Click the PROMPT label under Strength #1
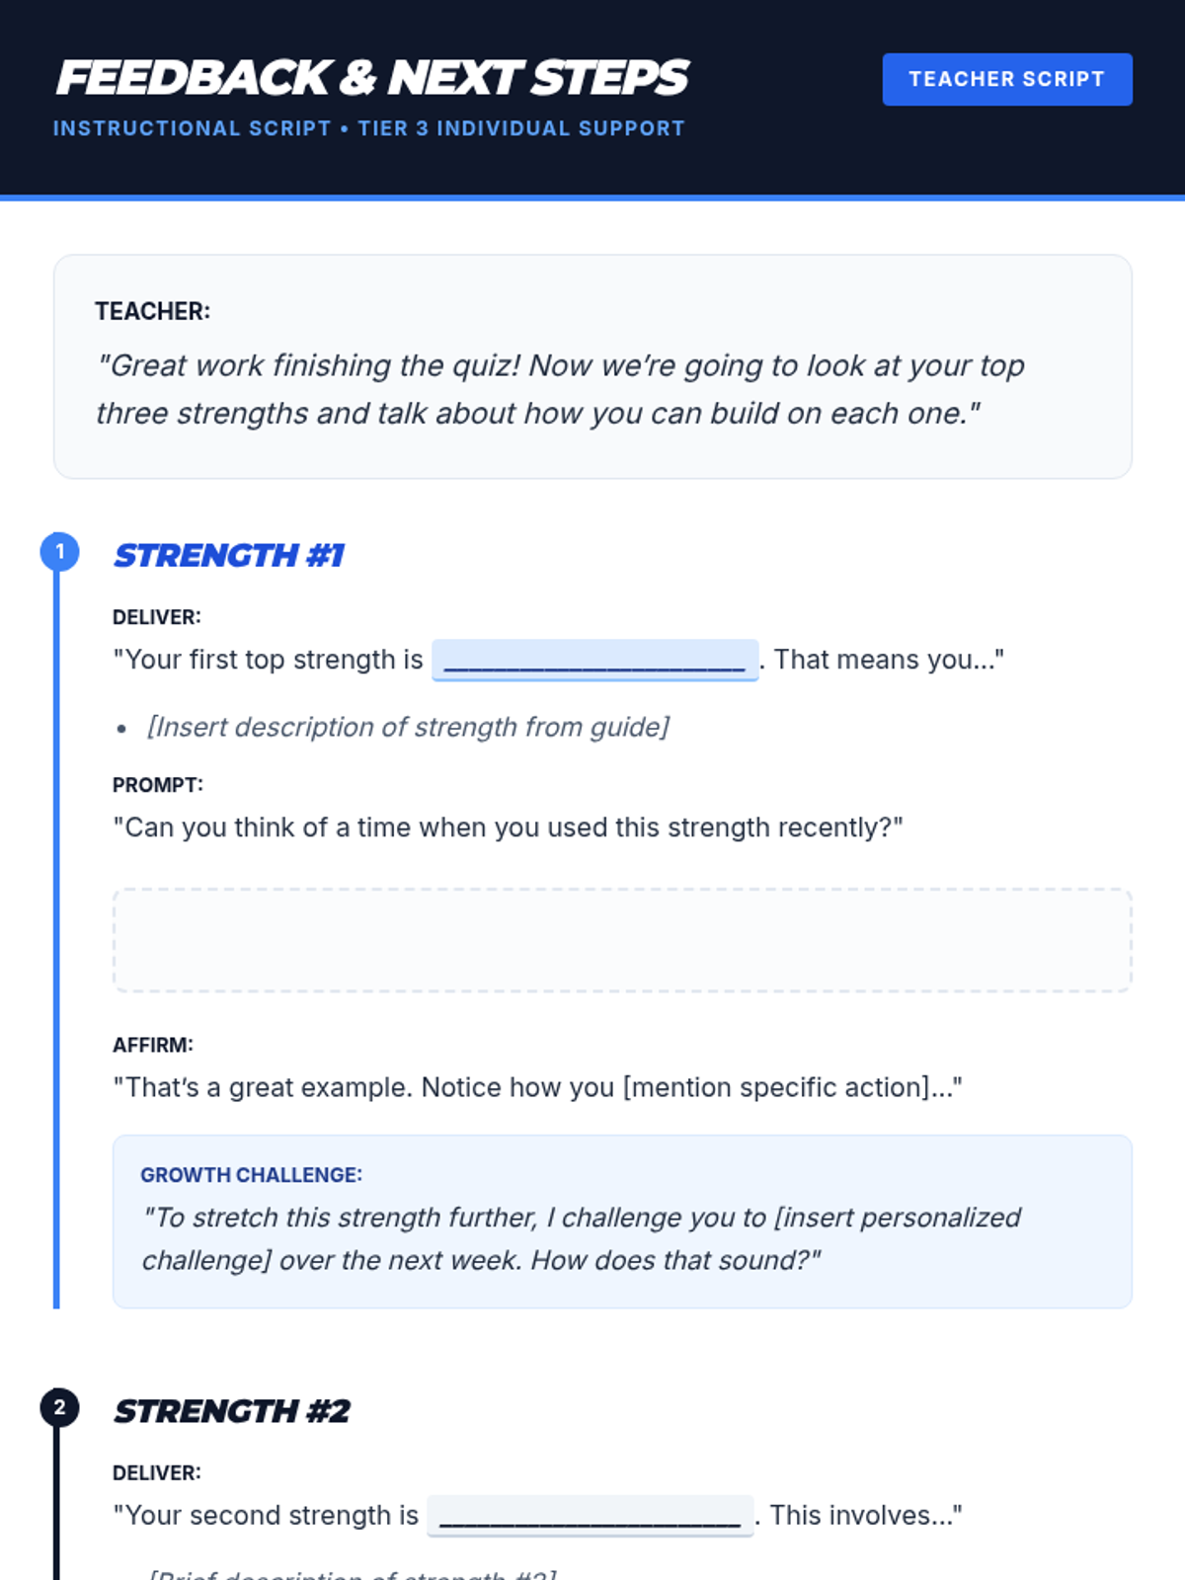The height and width of the screenshot is (1580, 1185). [158, 785]
